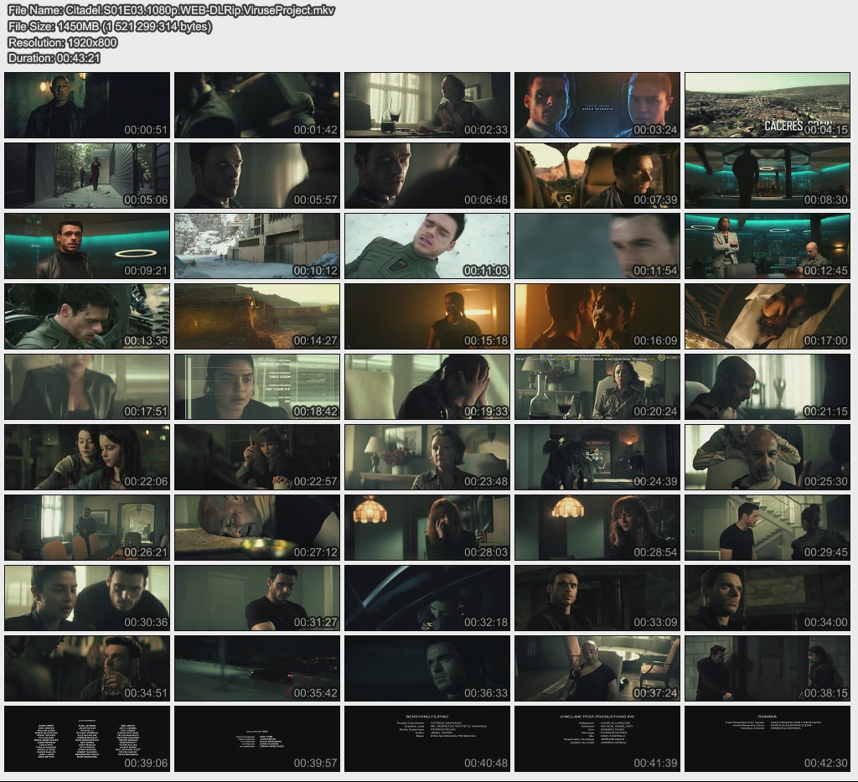
Task: Click the File Name line mentioning Citadel.S01E03
Action: pos(171,10)
